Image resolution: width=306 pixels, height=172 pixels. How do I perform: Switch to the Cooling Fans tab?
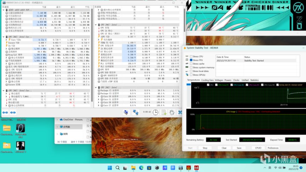coord(208,80)
